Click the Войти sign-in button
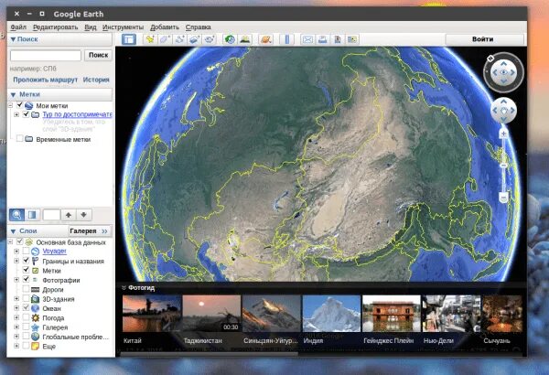 pyautogui.click(x=483, y=39)
